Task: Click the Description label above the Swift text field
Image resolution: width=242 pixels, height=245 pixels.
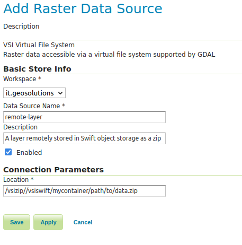Action: click(20, 127)
